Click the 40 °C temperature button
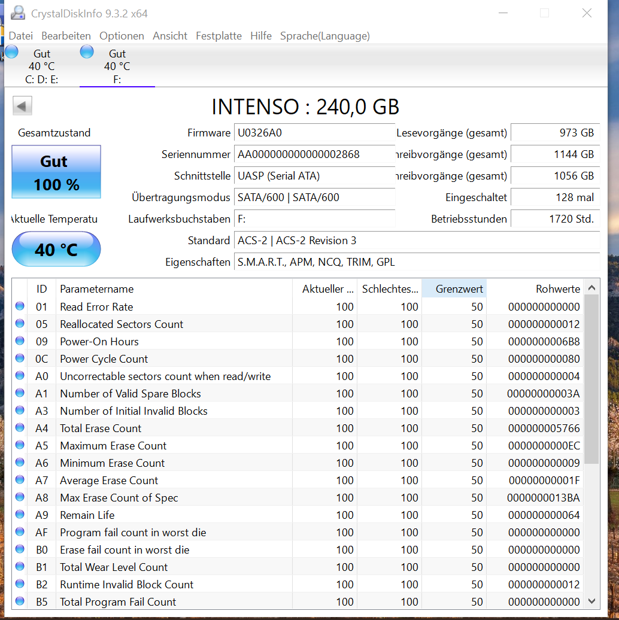The height and width of the screenshot is (620, 619). coord(56,250)
